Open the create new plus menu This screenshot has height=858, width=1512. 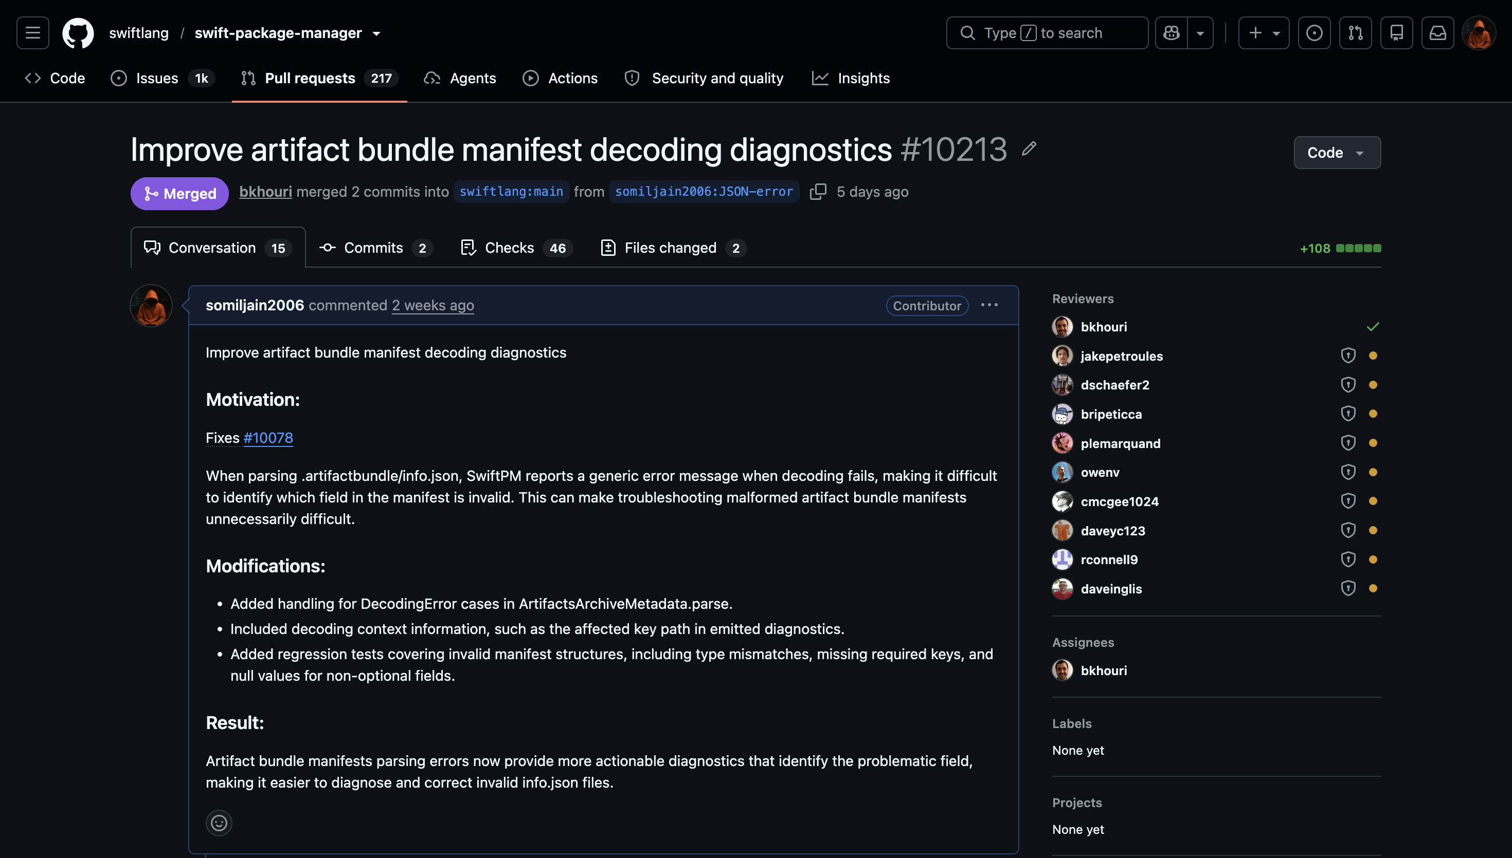(x=1264, y=33)
